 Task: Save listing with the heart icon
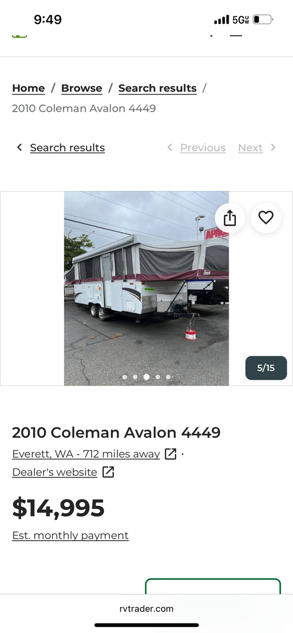point(266,218)
